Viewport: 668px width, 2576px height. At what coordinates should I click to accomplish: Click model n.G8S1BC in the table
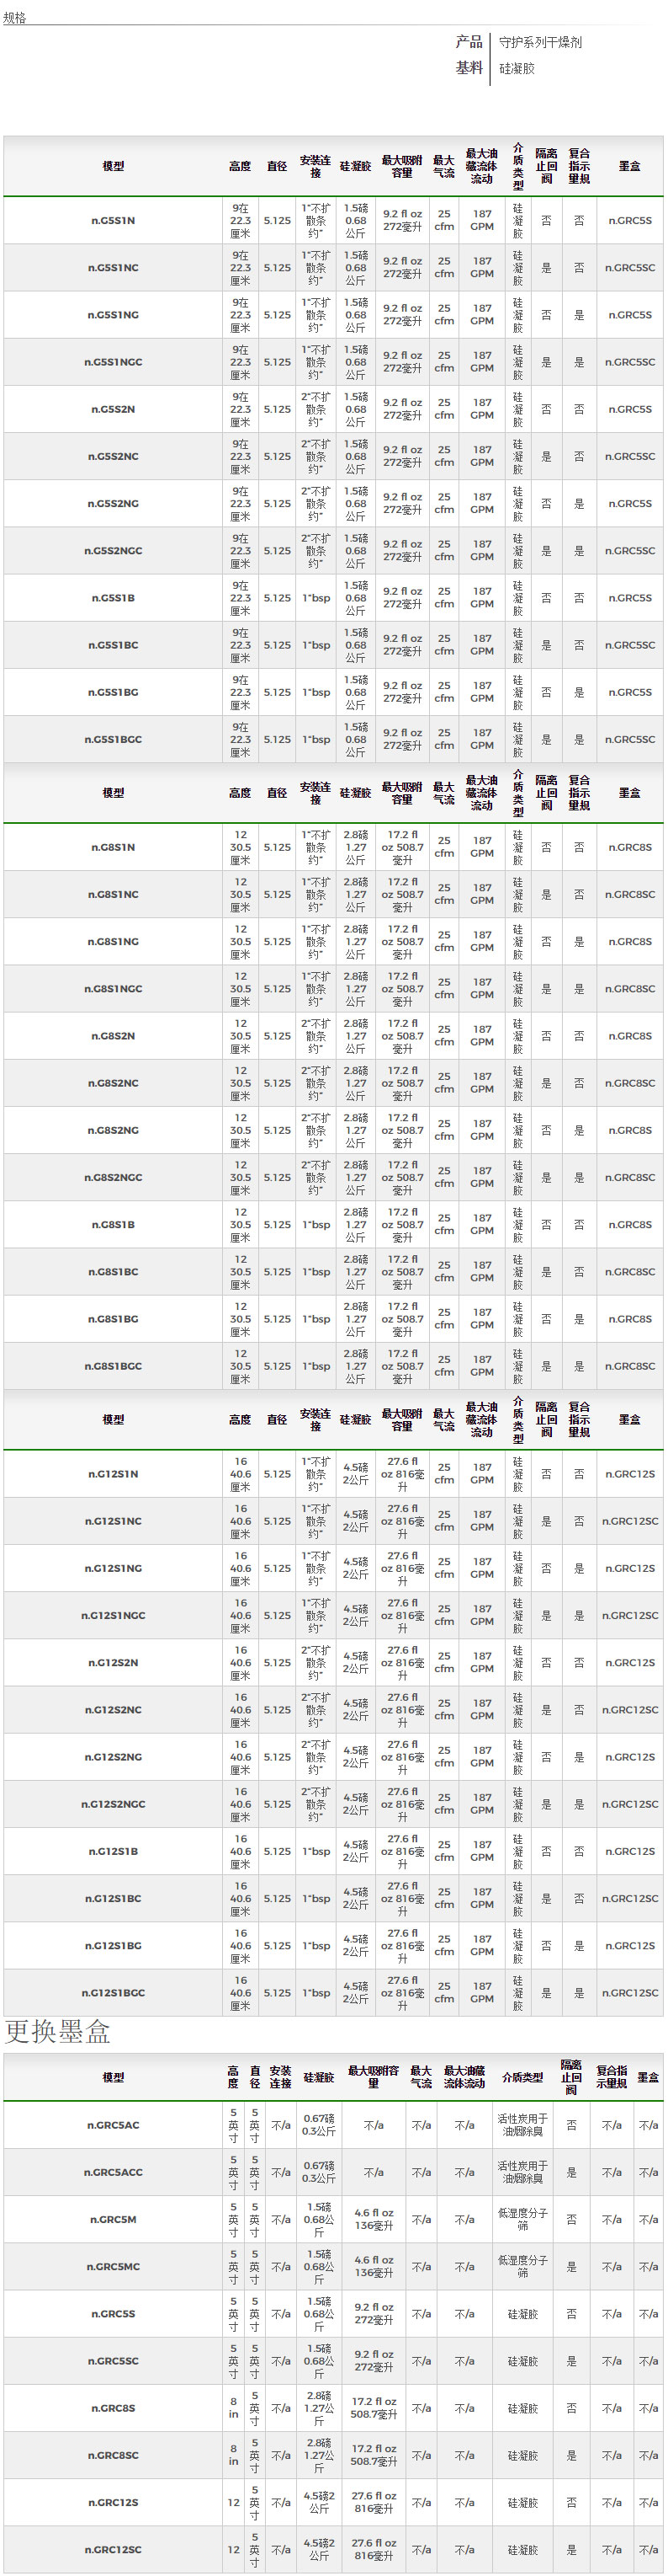point(113,1272)
